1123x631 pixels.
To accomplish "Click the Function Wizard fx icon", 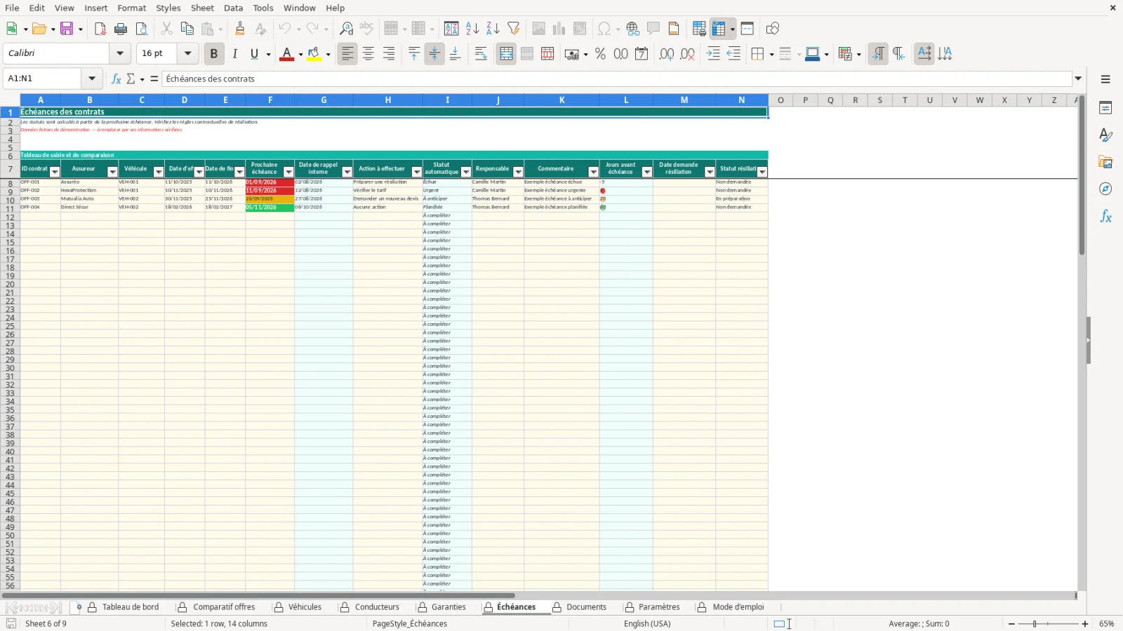I will (117, 79).
